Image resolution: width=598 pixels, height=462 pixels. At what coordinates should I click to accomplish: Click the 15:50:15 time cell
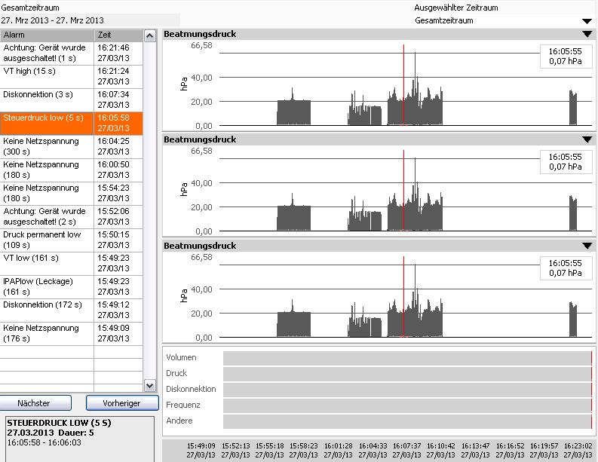tap(118, 240)
